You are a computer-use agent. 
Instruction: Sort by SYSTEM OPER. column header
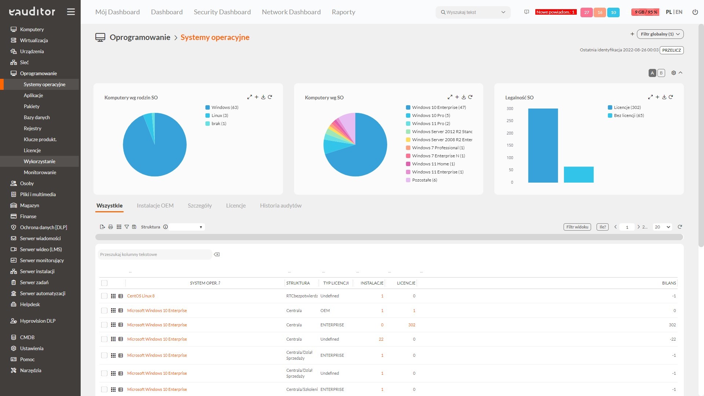tap(205, 283)
